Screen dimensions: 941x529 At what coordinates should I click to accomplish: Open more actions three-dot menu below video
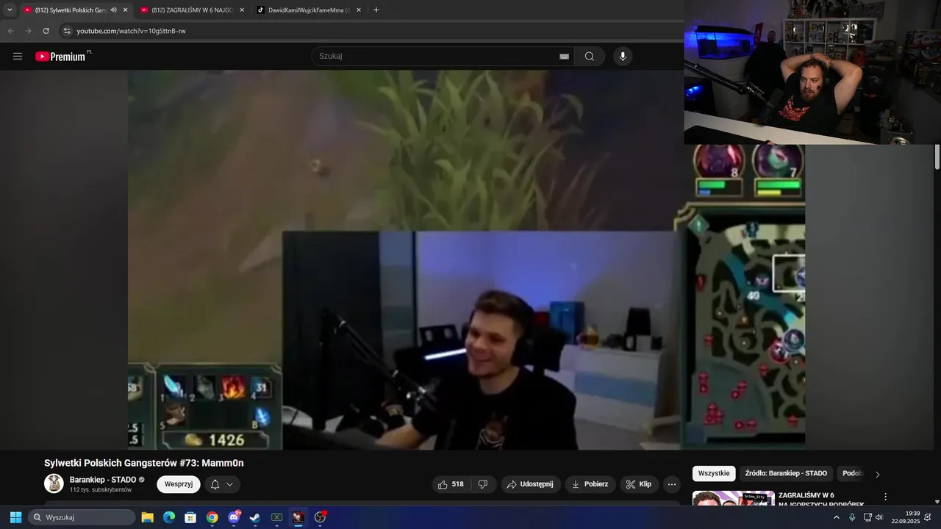[672, 484]
